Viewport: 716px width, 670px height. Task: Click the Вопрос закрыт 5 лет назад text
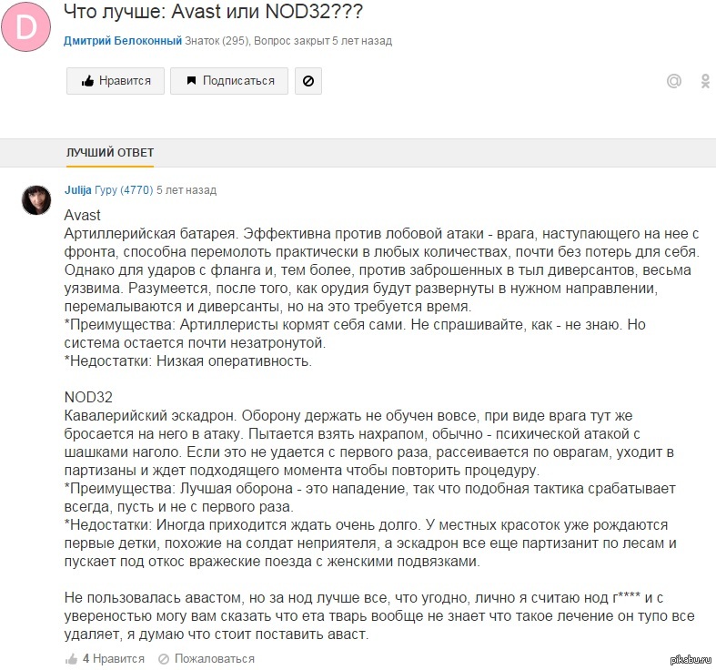[323, 41]
